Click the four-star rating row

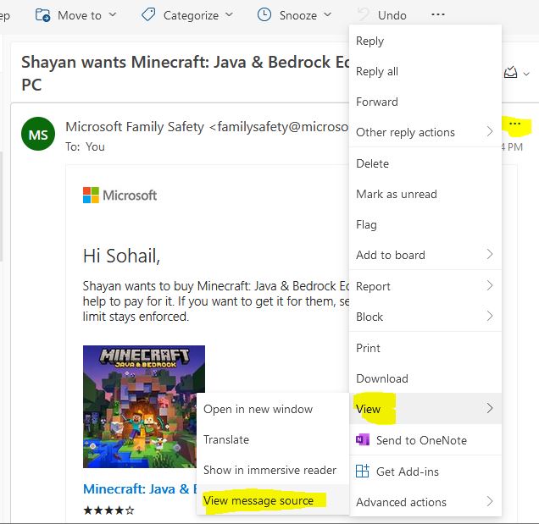point(108,510)
